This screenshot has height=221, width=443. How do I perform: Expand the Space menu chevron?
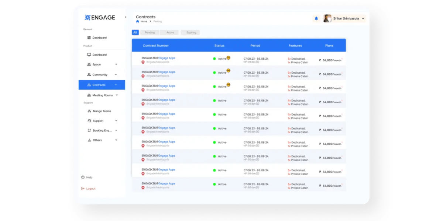pyautogui.click(x=116, y=64)
